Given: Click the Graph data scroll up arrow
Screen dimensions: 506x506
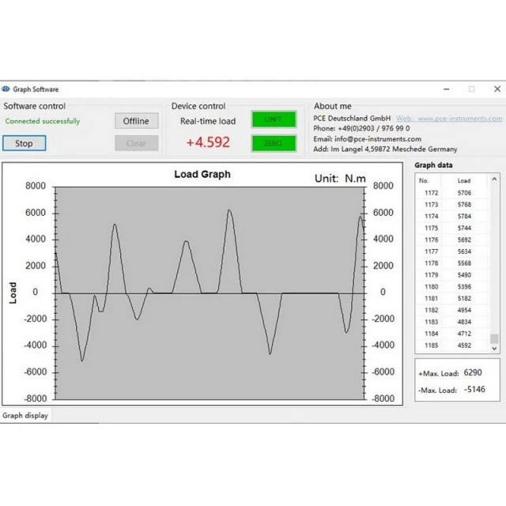Looking at the screenshot, I should [x=494, y=179].
